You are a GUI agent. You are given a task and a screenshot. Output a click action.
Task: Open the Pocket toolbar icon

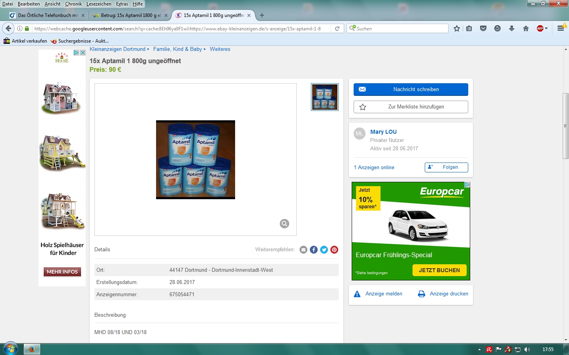tap(483, 28)
